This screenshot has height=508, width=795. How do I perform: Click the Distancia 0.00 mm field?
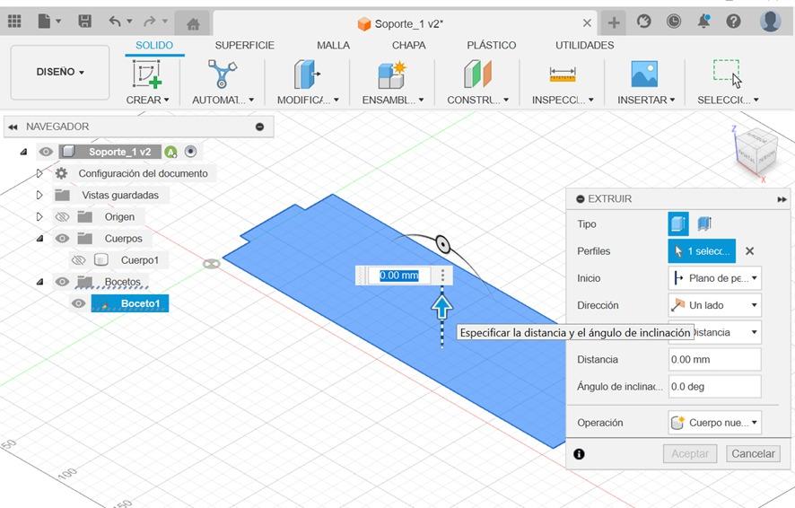pyautogui.click(x=715, y=359)
